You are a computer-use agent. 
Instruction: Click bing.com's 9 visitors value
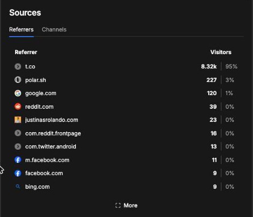(215, 187)
